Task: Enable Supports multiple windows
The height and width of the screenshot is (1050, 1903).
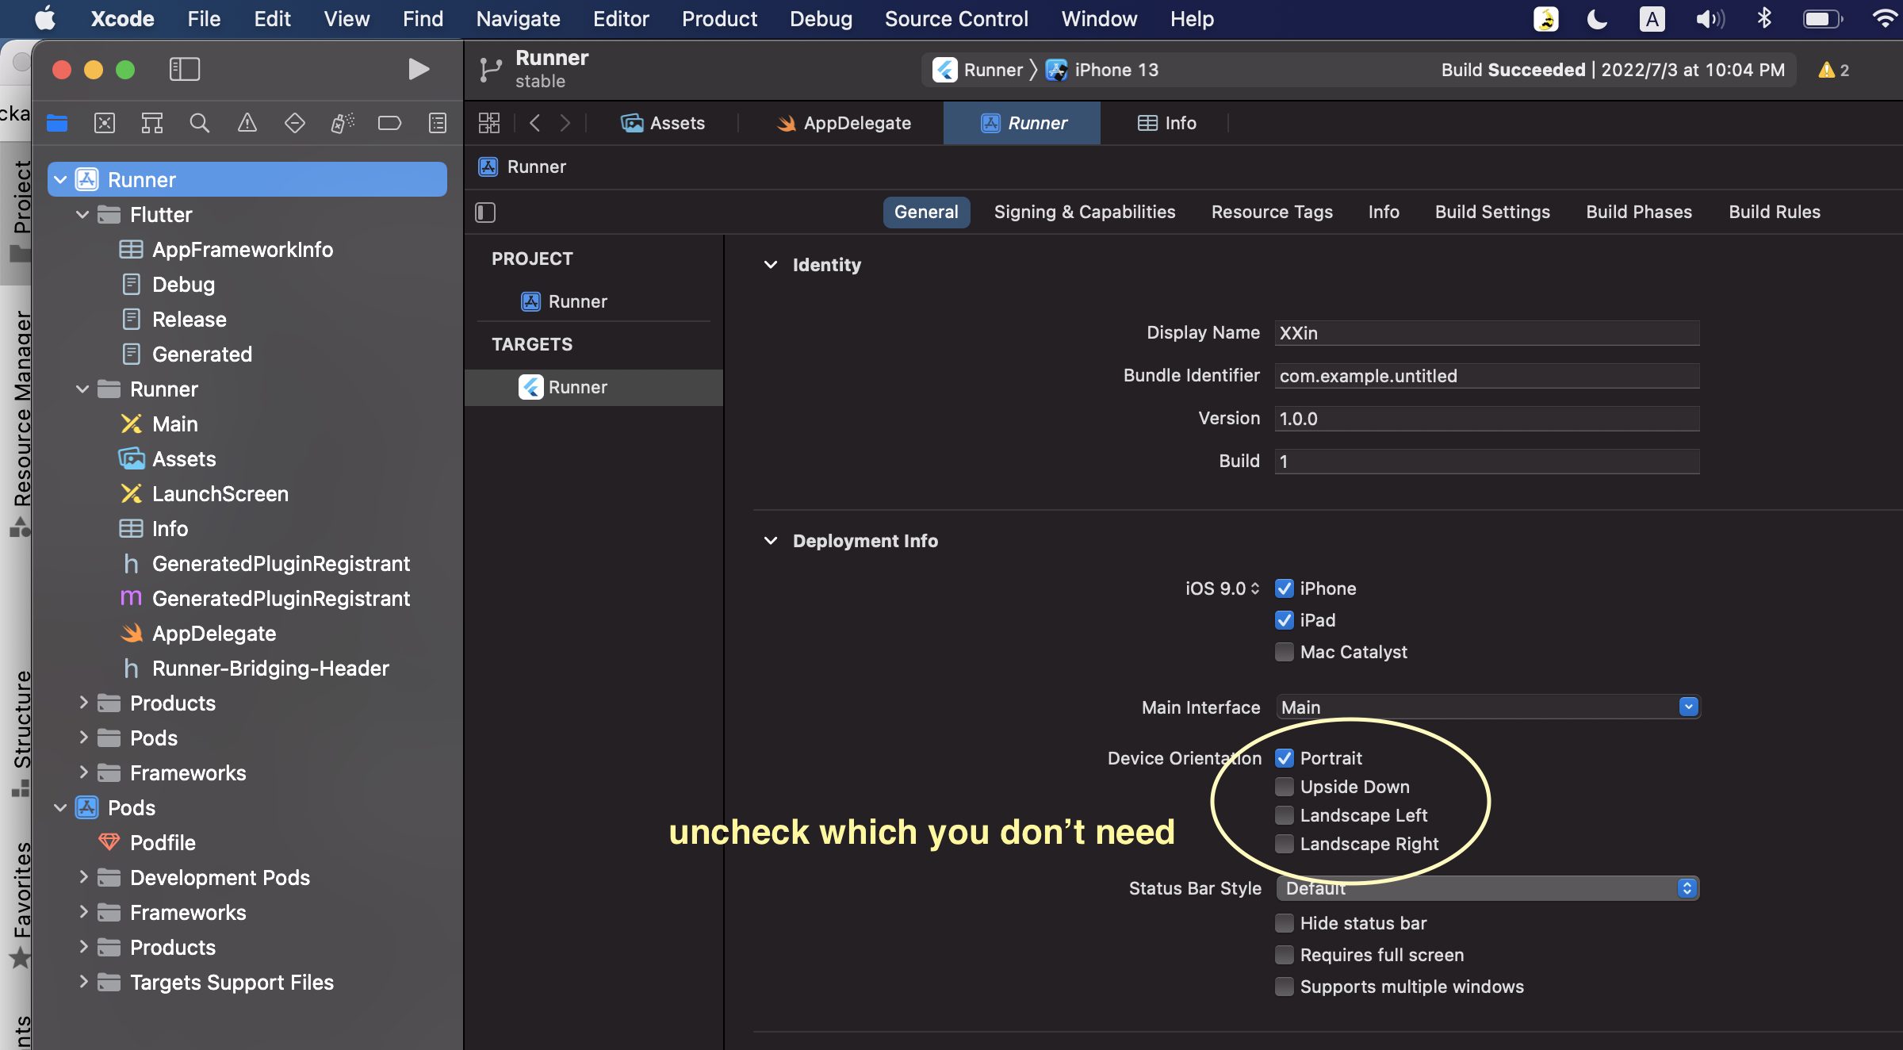Action: click(x=1285, y=987)
